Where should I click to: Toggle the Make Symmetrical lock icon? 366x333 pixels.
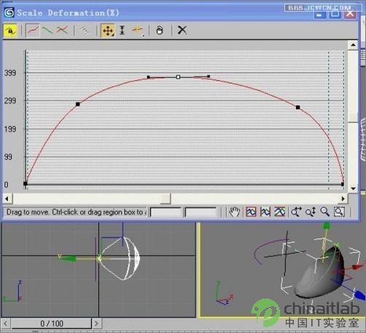10,31
